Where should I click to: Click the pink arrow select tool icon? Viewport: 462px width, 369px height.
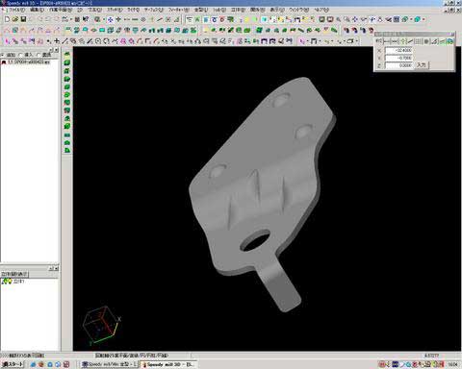pos(302,41)
